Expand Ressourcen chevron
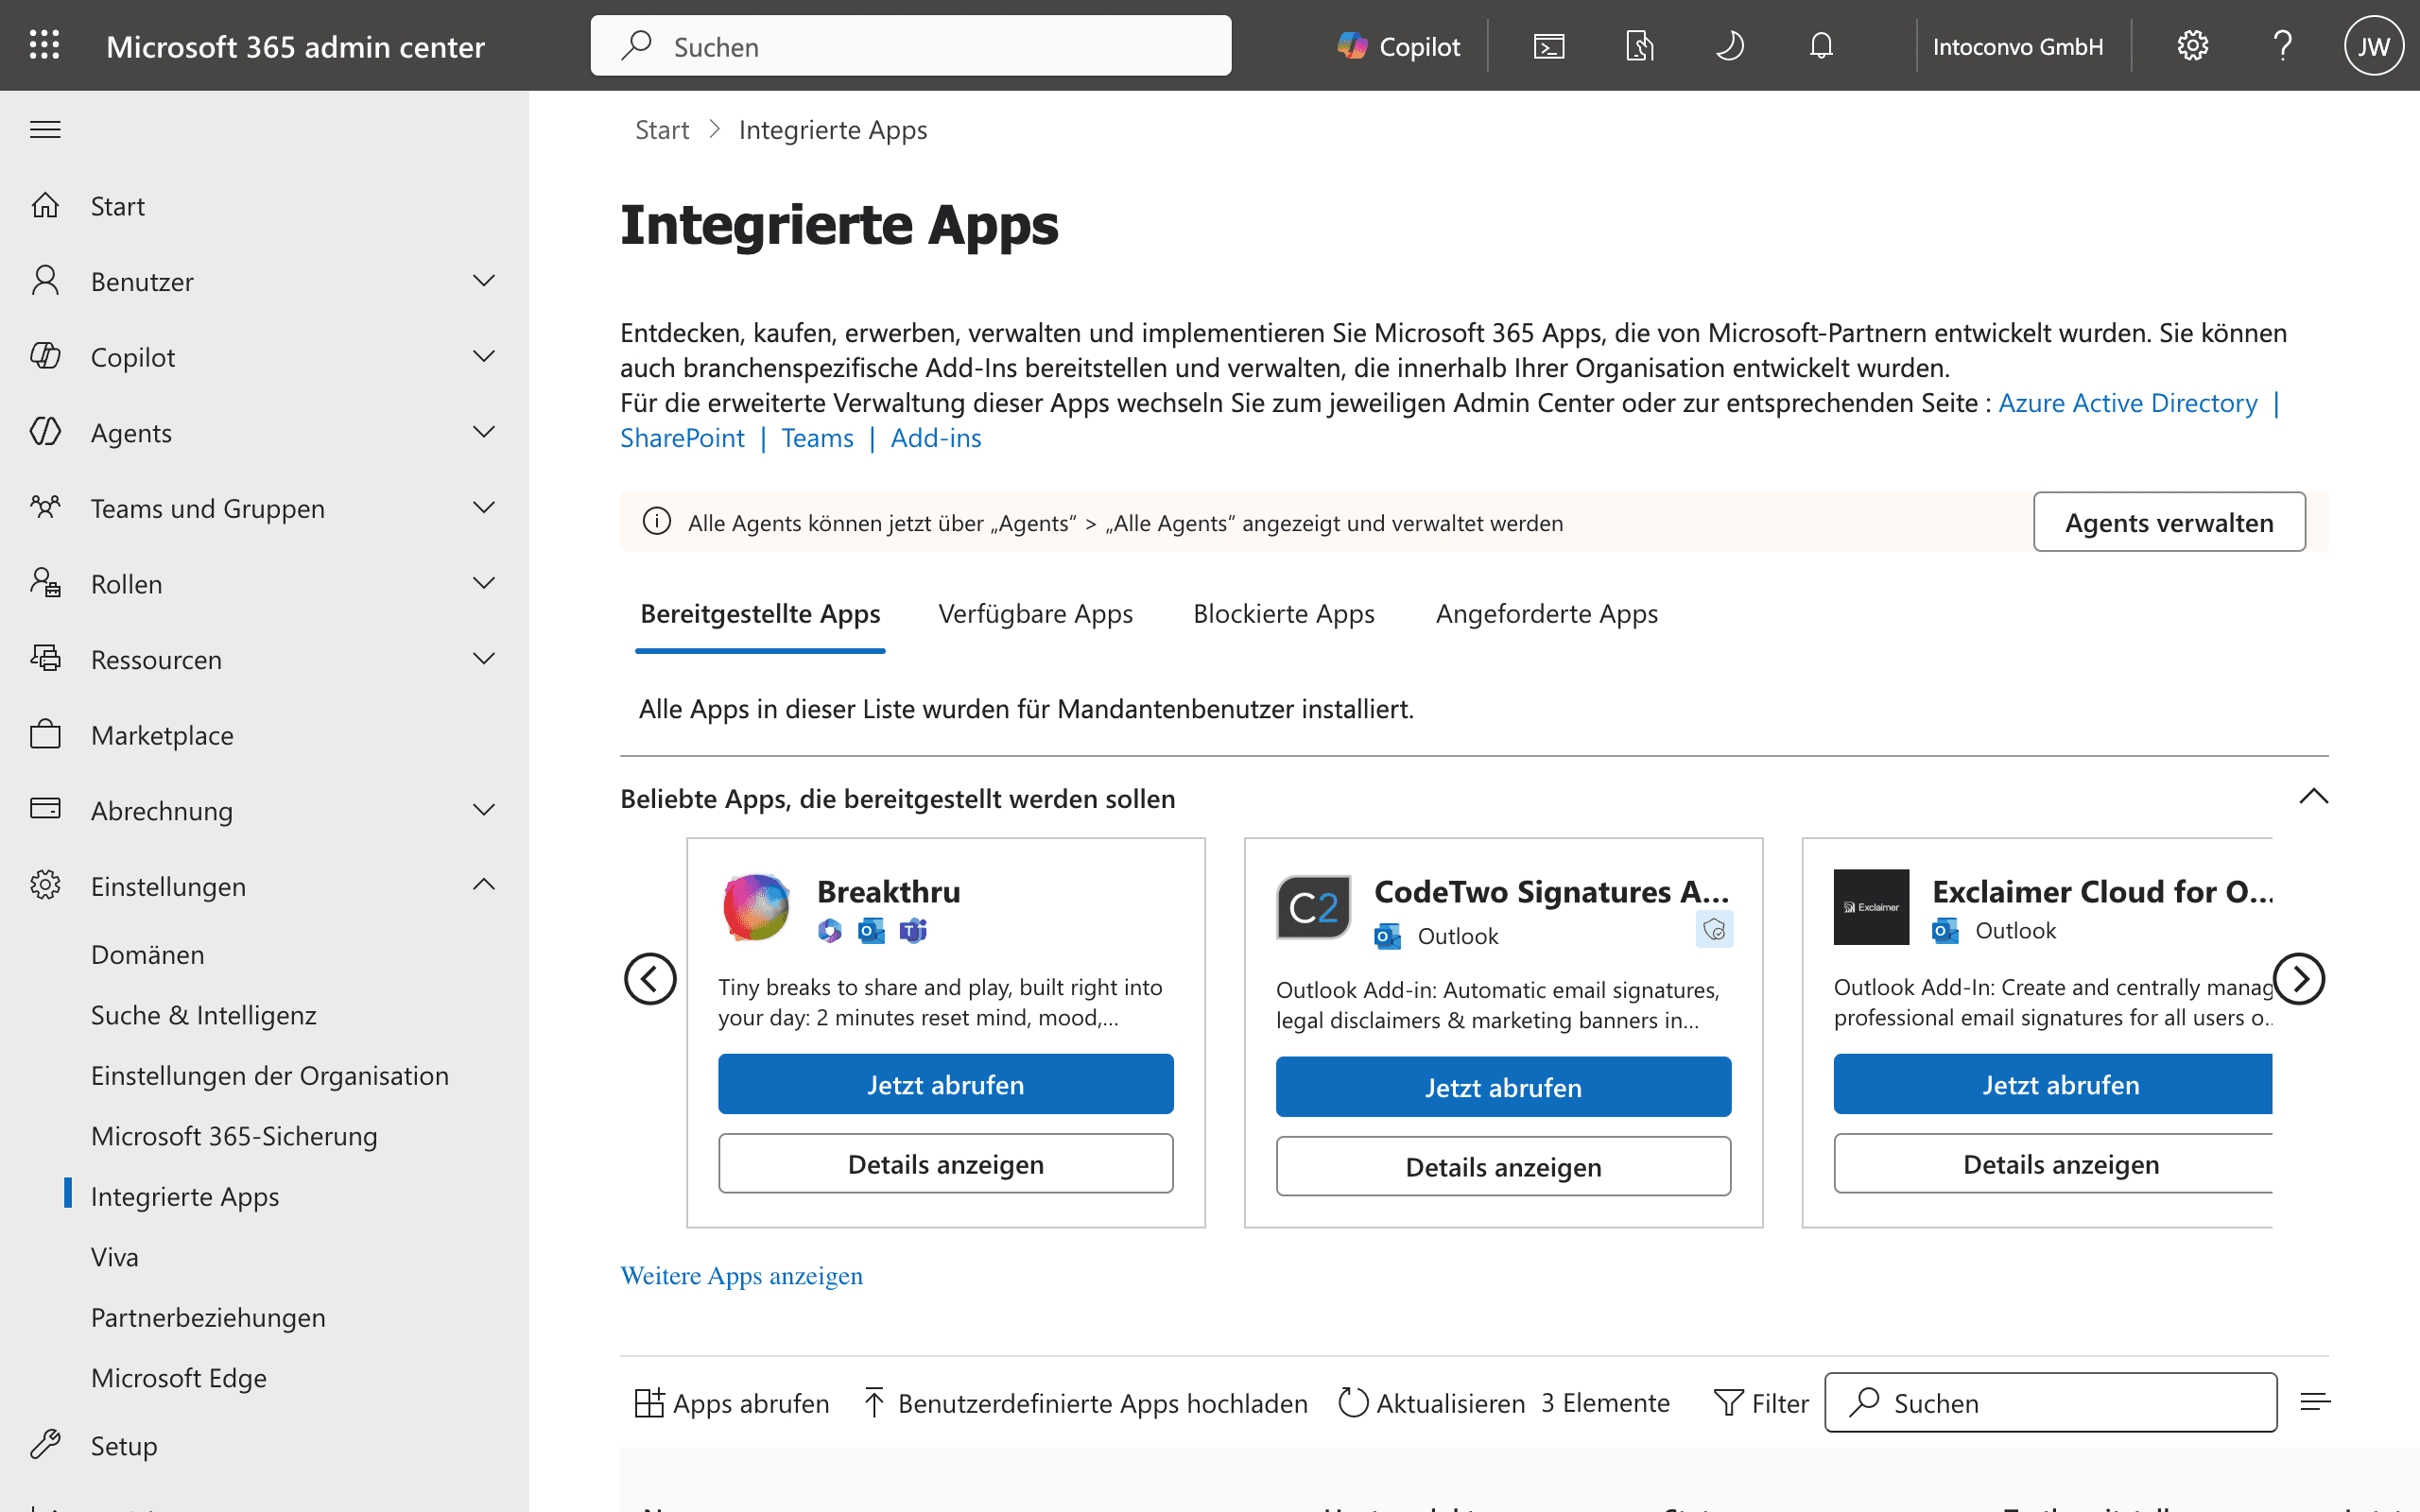The width and height of the screenshot is (2420, 1512). 484,659
